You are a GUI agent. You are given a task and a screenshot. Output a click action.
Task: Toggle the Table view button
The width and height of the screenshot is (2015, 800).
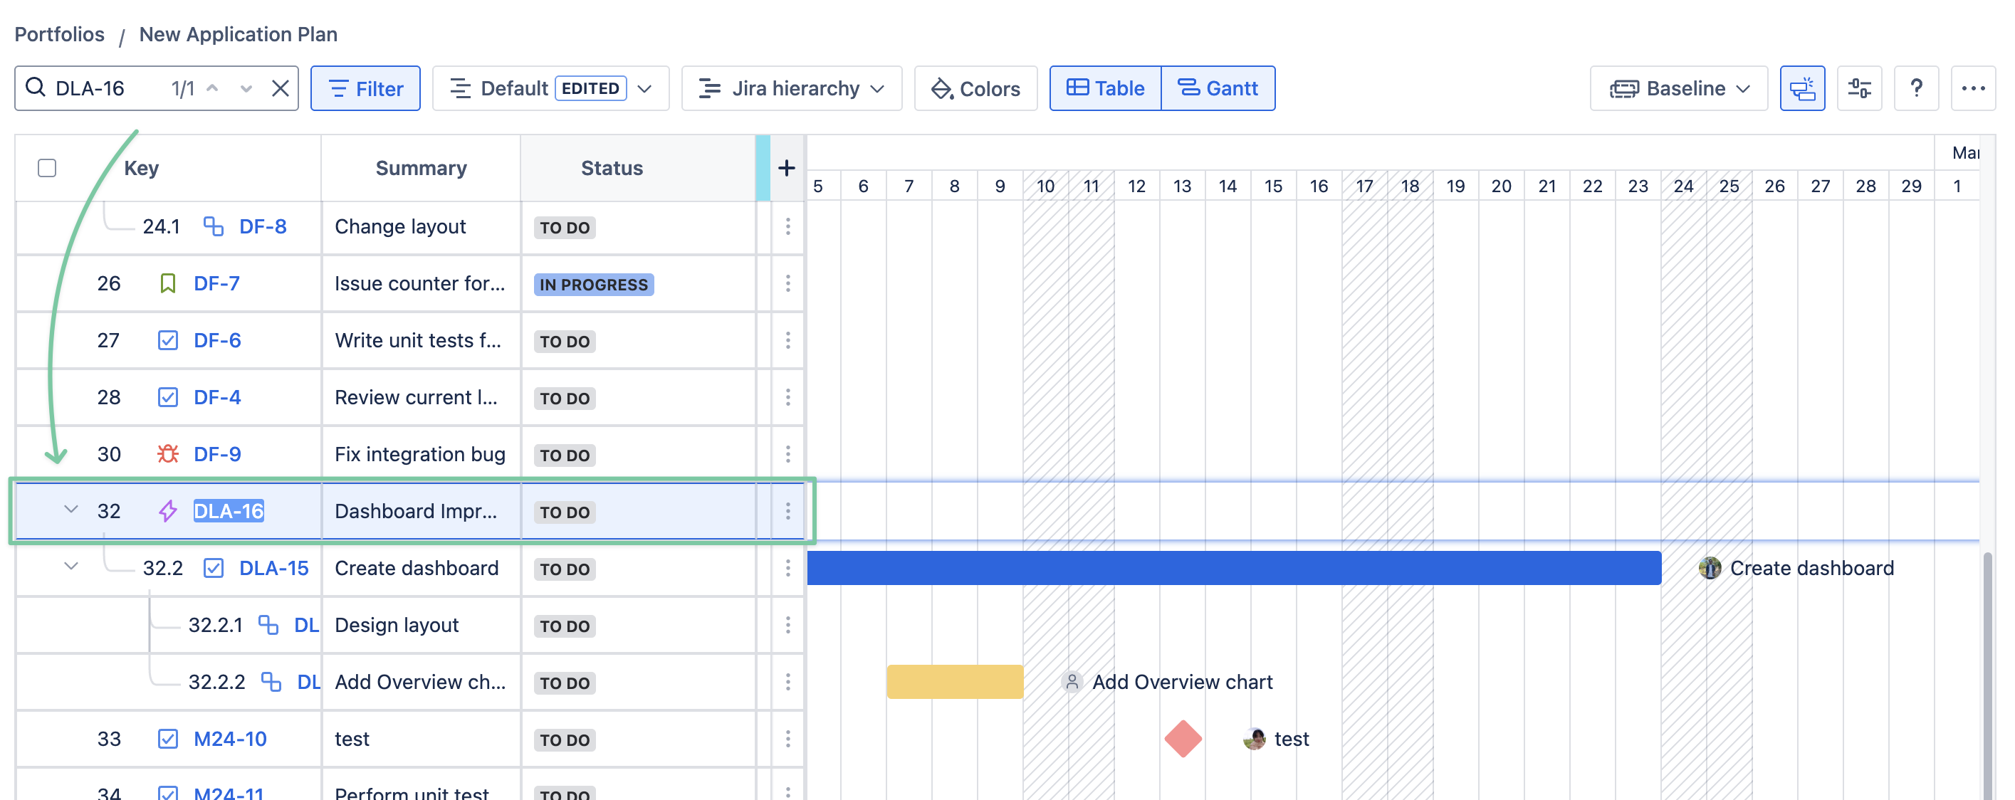1105,88
